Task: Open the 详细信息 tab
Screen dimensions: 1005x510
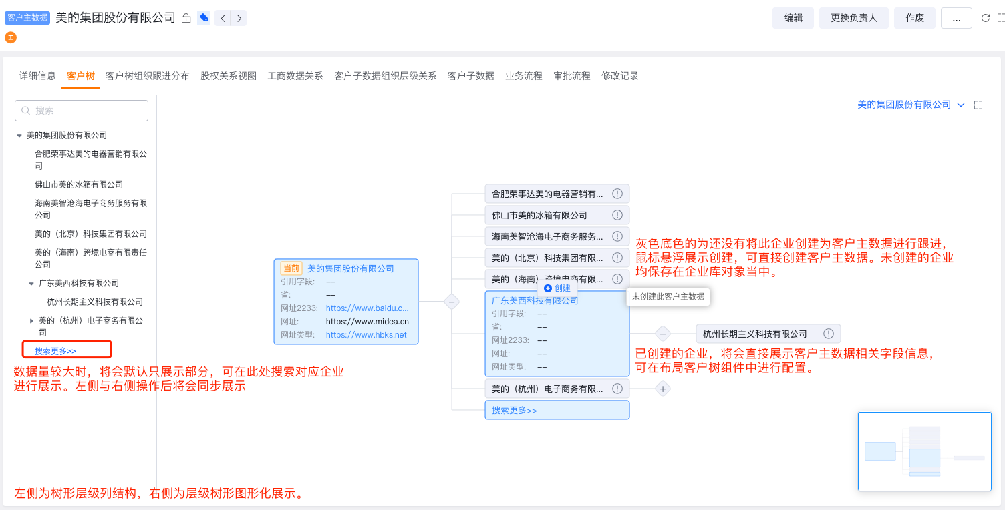Action: [x=37, y=76]
